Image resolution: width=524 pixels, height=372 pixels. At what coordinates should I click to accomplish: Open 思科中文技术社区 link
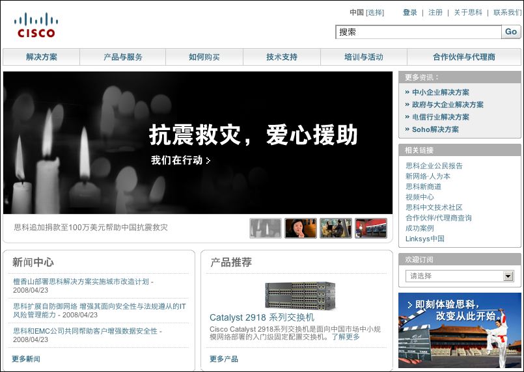[434, 207]
